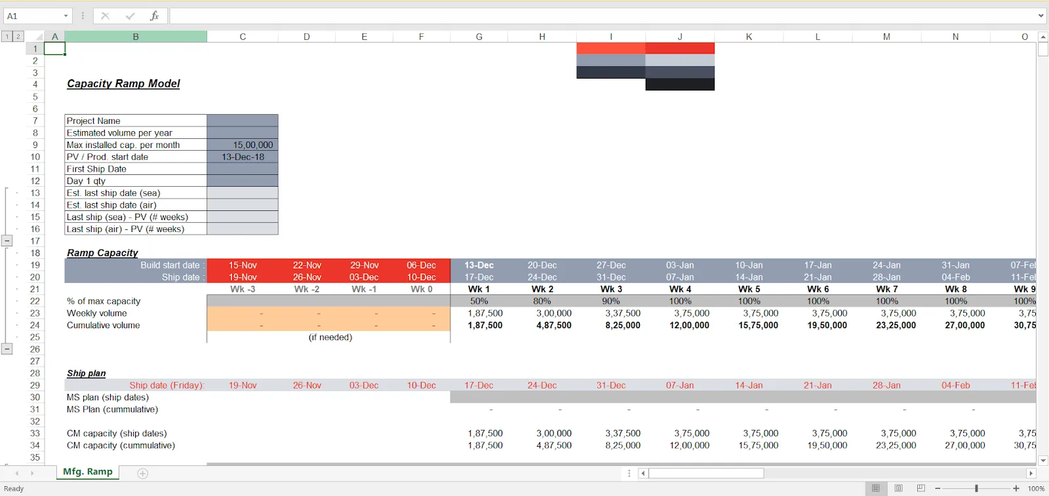Click the zoom slider handle

(x=976, y=489)
